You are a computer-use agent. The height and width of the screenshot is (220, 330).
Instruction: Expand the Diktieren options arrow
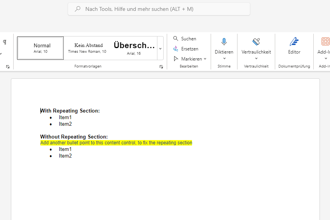pyautogui.click(x=224, y=59)
